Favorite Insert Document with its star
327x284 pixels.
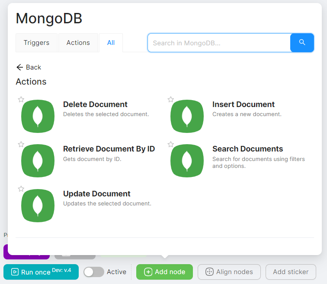171,99
